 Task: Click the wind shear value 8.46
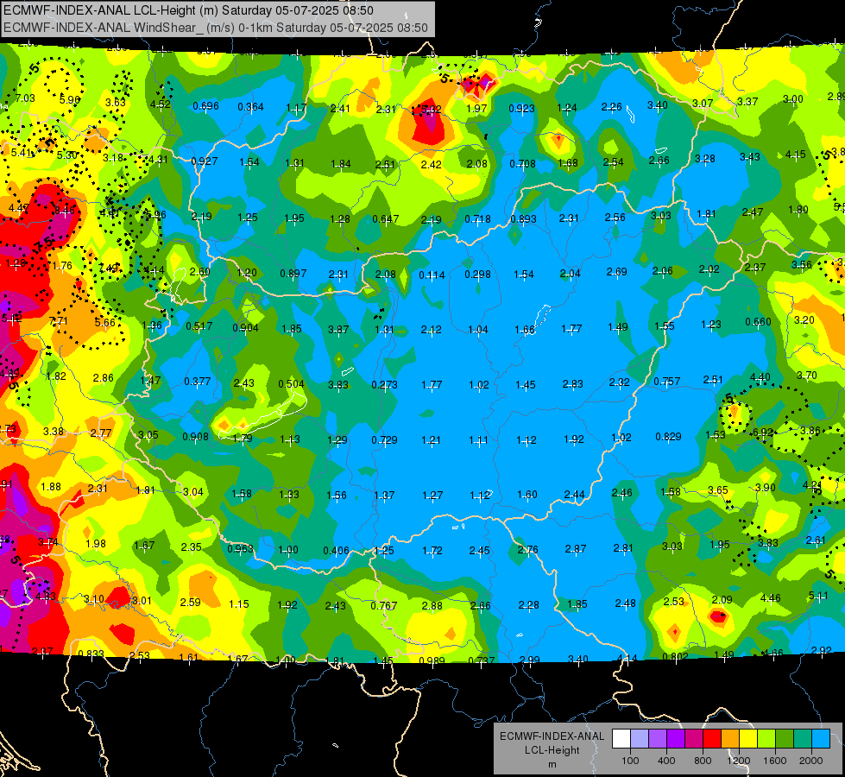point(65,211)
